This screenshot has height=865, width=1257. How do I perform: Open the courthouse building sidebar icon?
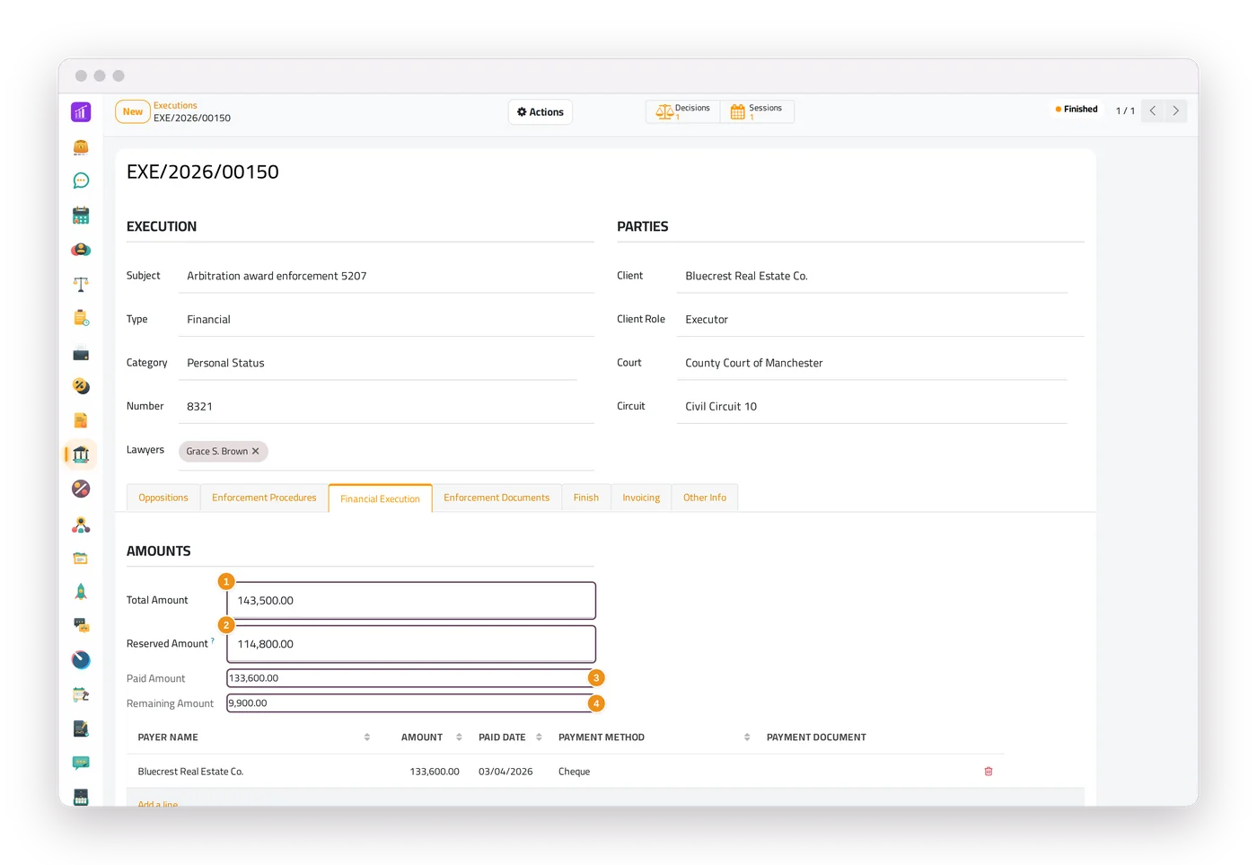click(81, 455)
